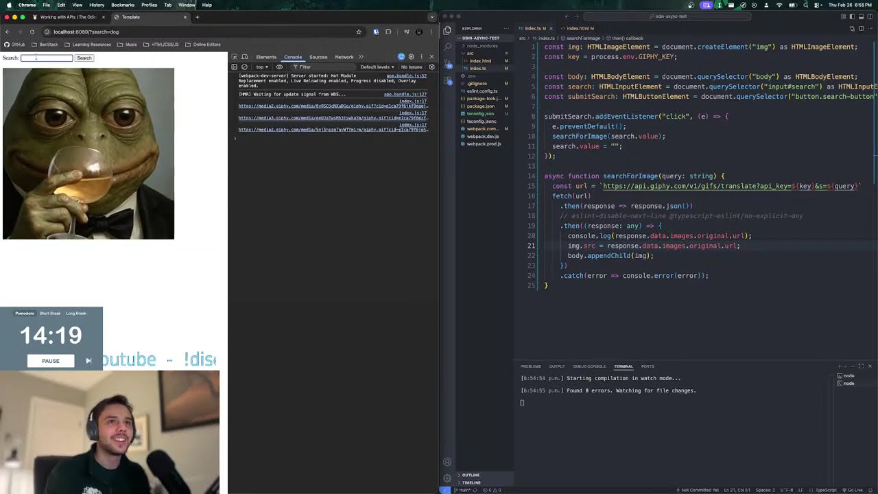Show more DevTools tabs chevron

point(361,57)
